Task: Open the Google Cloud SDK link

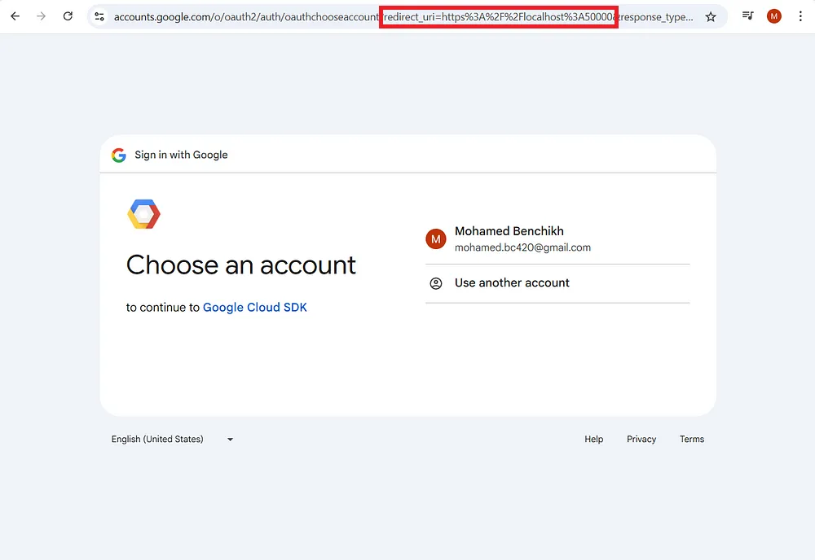Action: tap(253, 307)
